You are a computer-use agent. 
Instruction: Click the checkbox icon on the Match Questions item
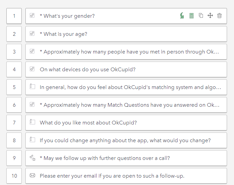point(32,104)
